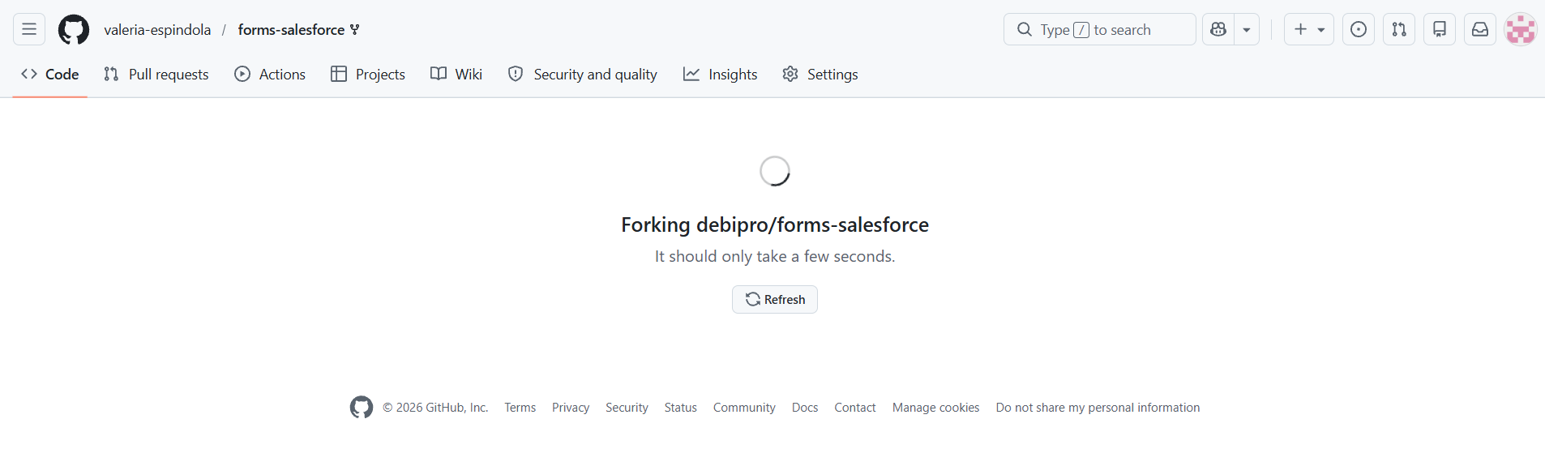Click Manage cookies in footer
Image resolution: width=1545 pixels, height=466 pixels.
point(936,408)
